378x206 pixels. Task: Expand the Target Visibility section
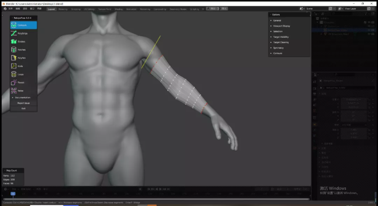coord(281,37)
